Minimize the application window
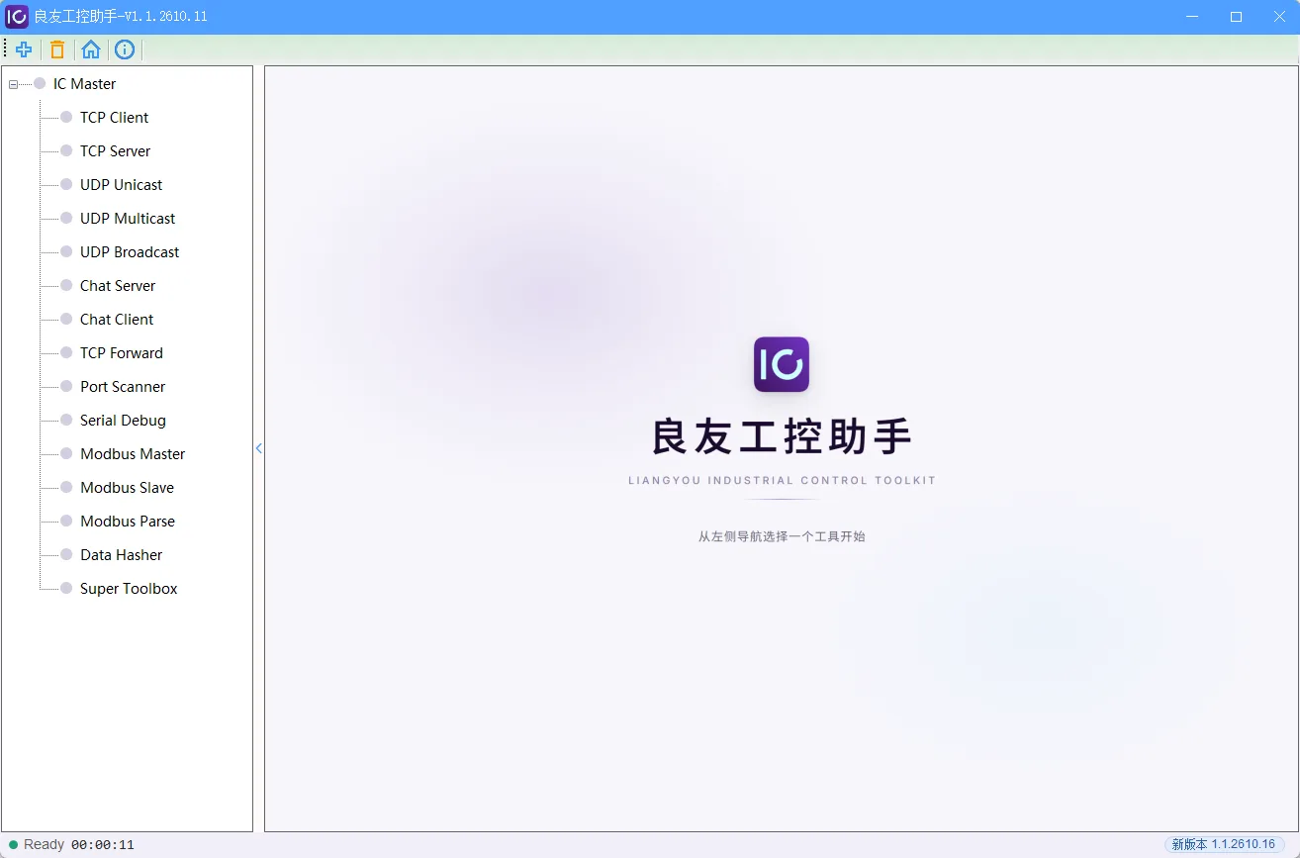This screenshot has height=858, width=1300. (1192, 17)
